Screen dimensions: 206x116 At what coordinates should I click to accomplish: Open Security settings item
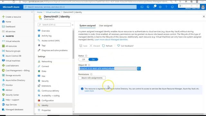[x=43, y=81]
